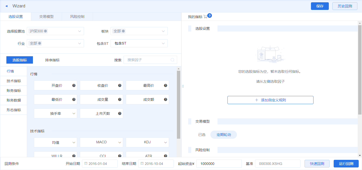Viewport: 362px width, 170px height.
Task: Click the 起始资金 amount input field
Action: click(219, 163)
